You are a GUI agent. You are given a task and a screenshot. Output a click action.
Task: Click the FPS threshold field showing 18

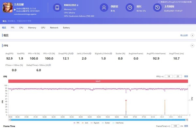pos(169,77)
